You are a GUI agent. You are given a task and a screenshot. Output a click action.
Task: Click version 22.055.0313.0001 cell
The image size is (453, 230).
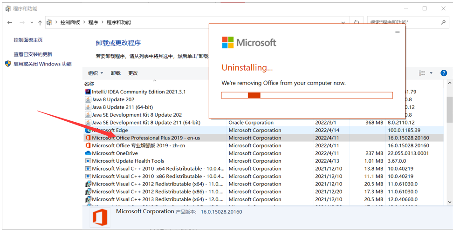408,153
